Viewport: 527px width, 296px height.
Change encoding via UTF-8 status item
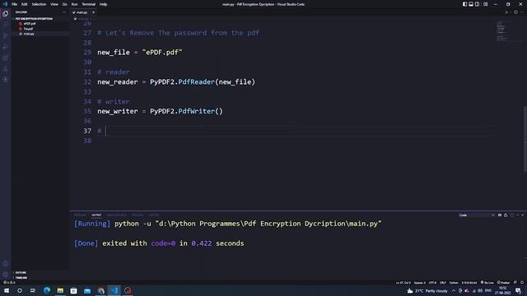432,283
